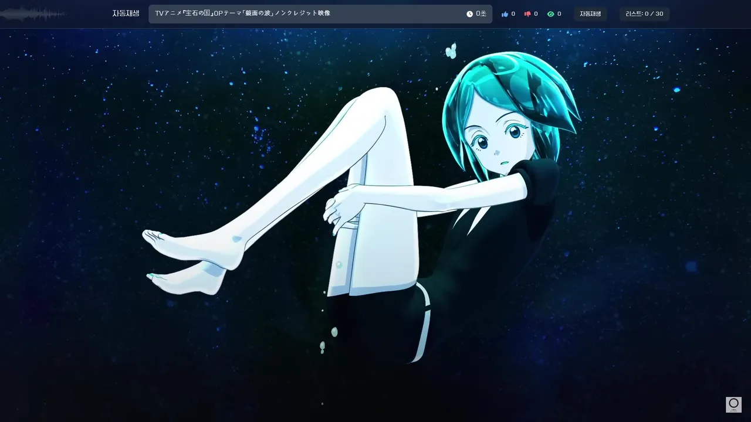Click the audio waveform visualizer in top-left corner
The height and width of the screenshot is (422, 751).
click(33, 14)
